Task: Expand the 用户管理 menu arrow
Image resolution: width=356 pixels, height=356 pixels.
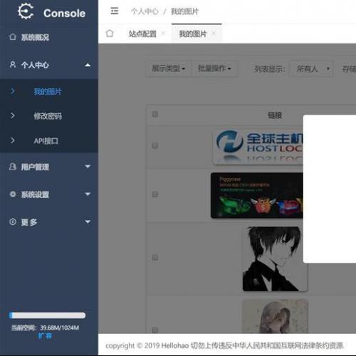Action: click(88, 167)
